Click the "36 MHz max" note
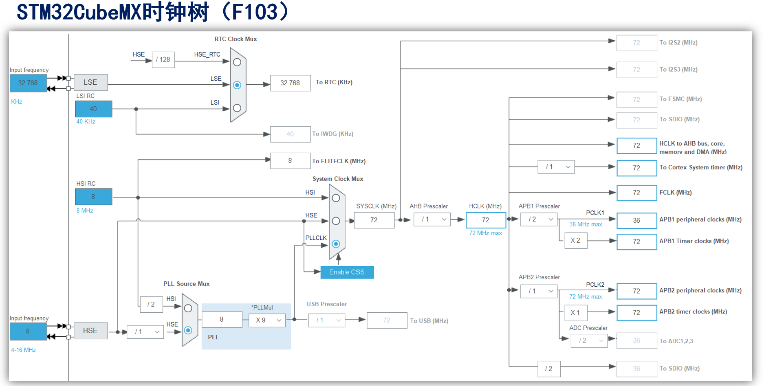The image size is (764, 386). click(586, 224)
